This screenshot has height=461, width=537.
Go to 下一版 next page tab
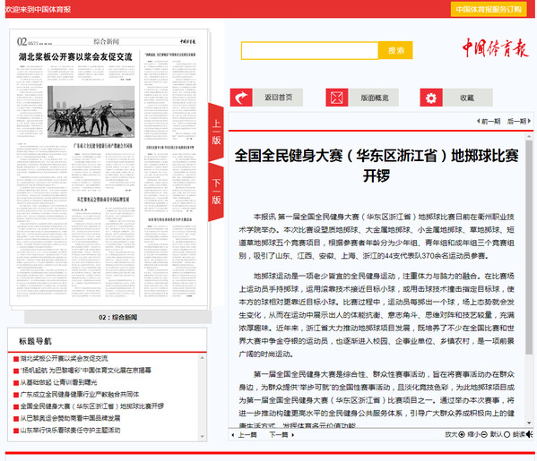coord(216,192)
